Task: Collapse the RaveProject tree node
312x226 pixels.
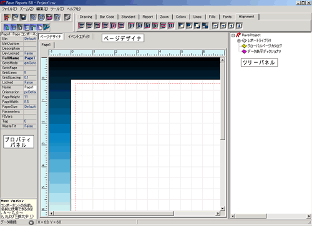Action: tap(233, 35)
